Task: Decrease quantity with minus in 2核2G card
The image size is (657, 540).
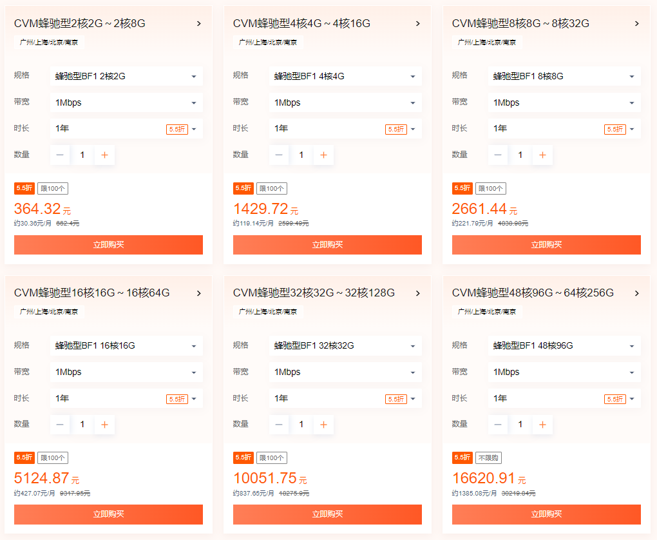Action: point(60,155)
